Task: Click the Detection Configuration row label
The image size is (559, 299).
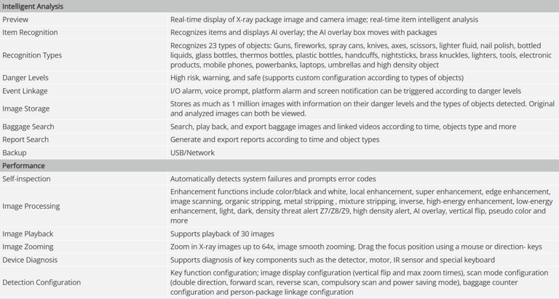Action: click(41, 282)
